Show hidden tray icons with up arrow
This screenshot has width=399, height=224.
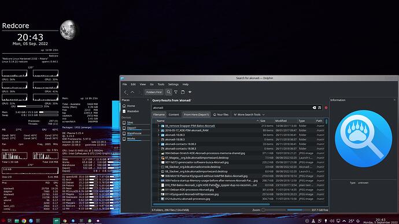point(344,221)
